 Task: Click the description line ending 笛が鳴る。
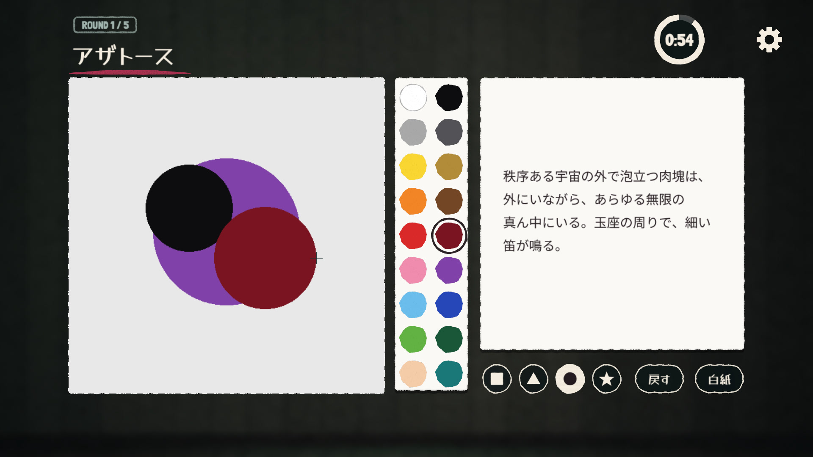(532, 245)
